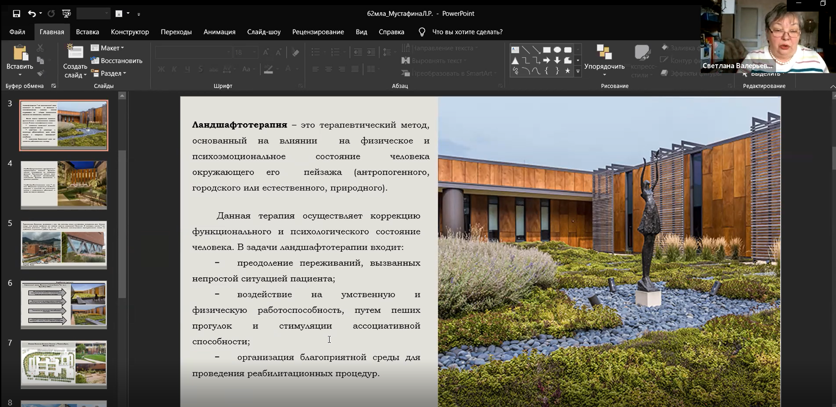
Task: Click the Ландшафтотерапия heading in the slide text
Action: coord(240,125)
